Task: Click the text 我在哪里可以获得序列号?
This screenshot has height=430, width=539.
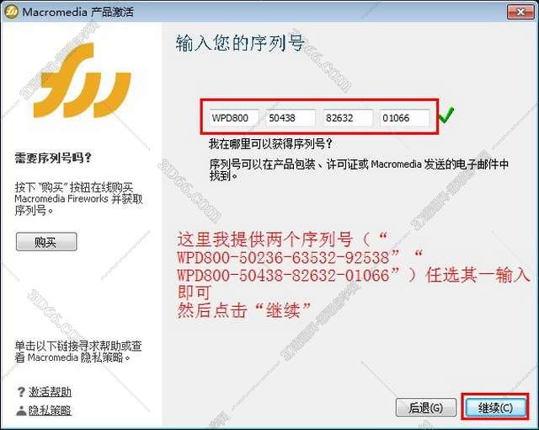Action: tap(270, 143)
